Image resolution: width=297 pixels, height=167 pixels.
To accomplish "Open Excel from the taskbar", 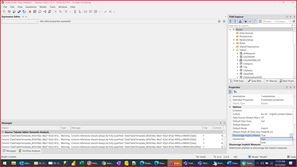I will 81,163.
